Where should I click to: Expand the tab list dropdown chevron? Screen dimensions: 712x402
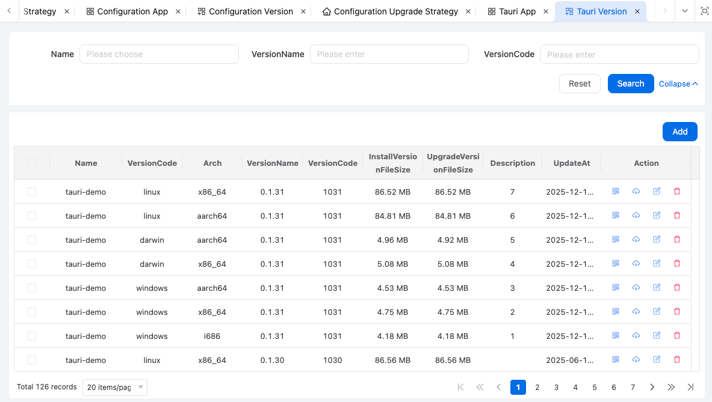[x=685, y=11]
